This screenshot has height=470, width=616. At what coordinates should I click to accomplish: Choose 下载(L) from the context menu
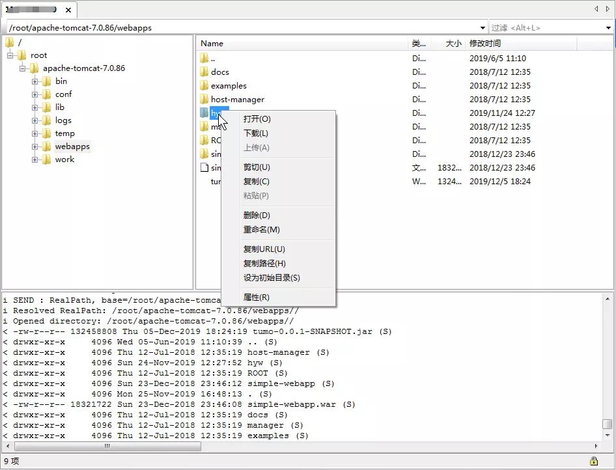tap(255, 133)
